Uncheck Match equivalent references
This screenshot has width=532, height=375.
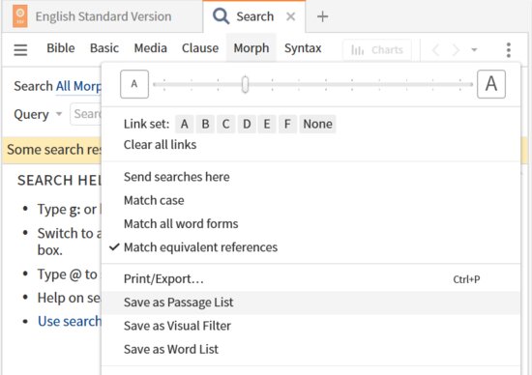click(x=310, y=247)
